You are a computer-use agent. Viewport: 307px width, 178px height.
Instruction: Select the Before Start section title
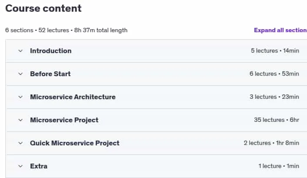[x=51, y=74]
